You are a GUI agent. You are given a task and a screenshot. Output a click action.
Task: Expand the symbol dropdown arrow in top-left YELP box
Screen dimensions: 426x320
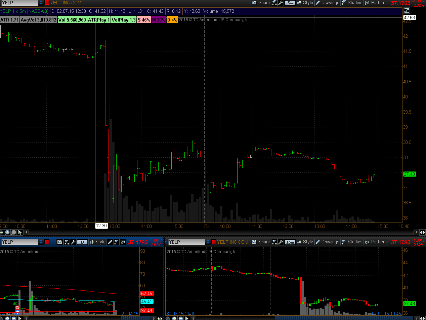pos(41,3)
